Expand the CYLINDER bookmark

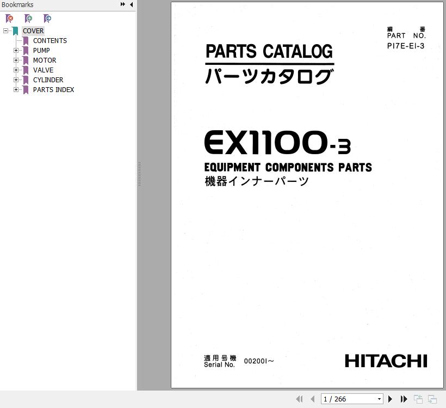tap(16, 80)
